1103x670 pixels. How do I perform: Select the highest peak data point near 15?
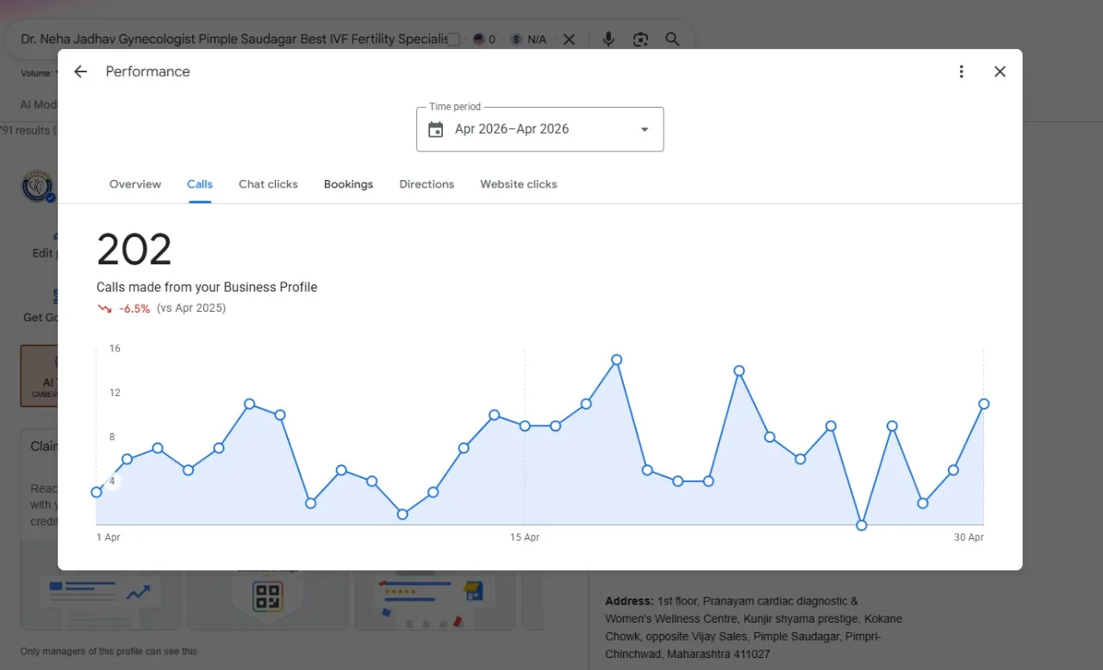(x=616, y=360)
